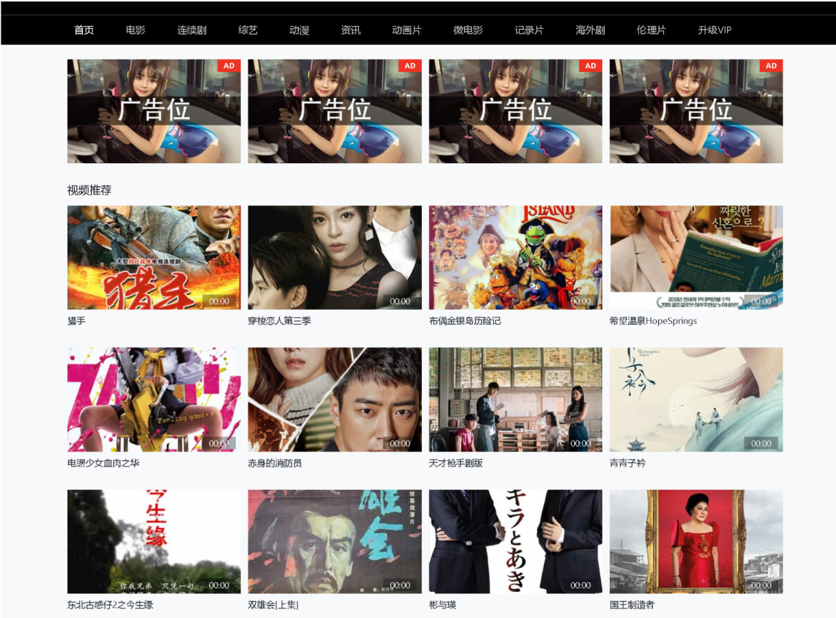Go to the 动漫 section
The width and height of the screenshot is (836, 618).
point(299,30)
